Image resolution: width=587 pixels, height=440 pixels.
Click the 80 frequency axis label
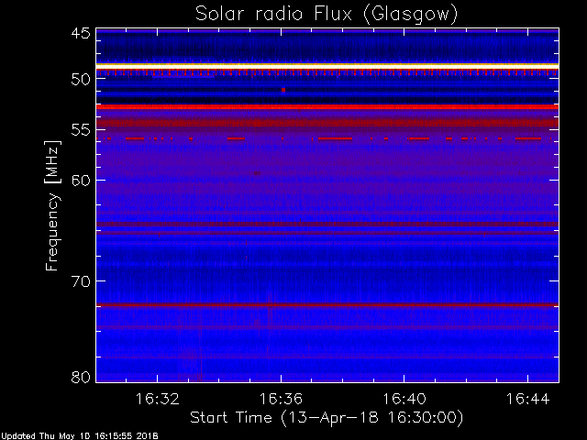tap(81, 377)
